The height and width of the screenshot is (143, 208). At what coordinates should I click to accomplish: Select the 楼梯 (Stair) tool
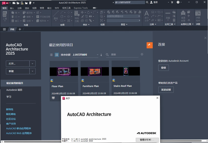coord(27,17)
